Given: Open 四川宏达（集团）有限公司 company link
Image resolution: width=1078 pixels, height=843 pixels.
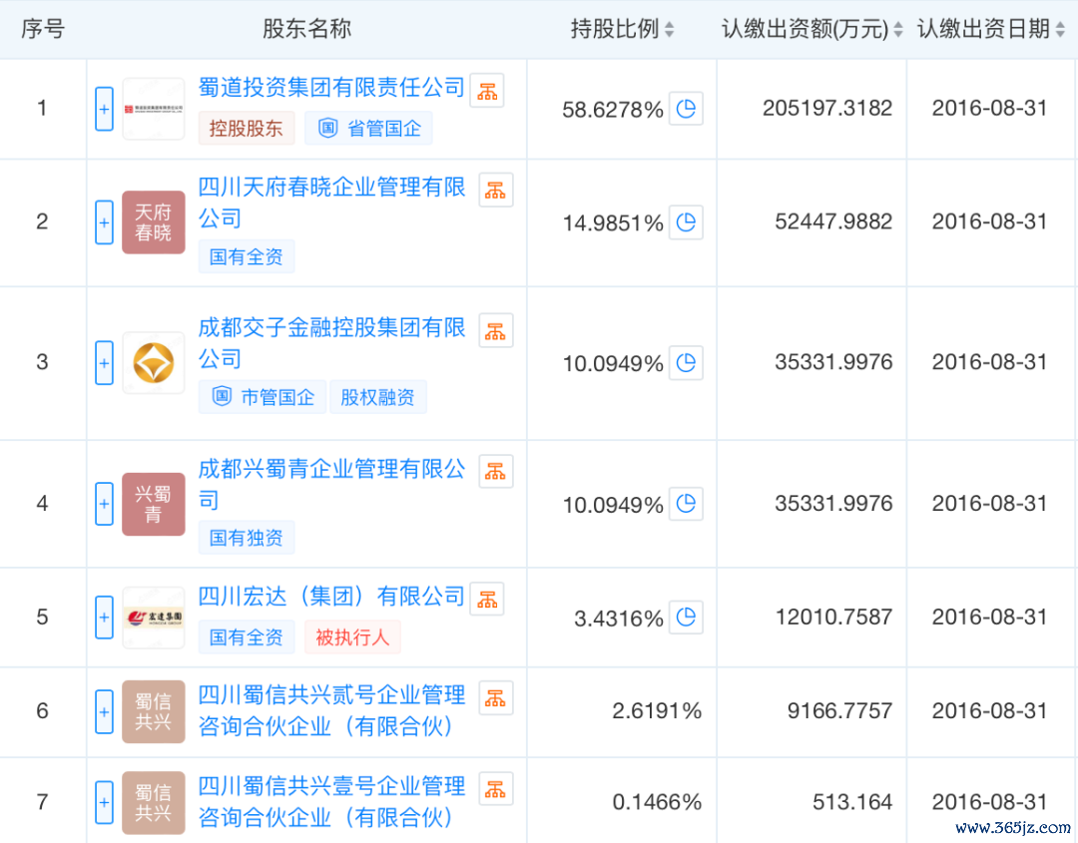Looking at the screenshot, I should coord(331,597).
